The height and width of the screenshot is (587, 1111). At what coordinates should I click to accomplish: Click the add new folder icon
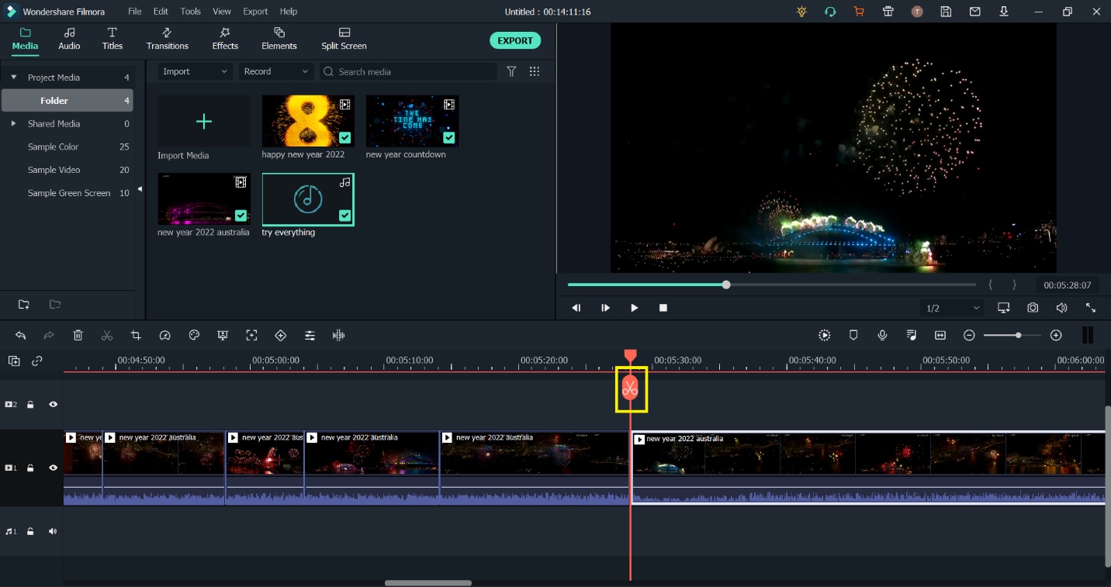click(x=24, y=304)
